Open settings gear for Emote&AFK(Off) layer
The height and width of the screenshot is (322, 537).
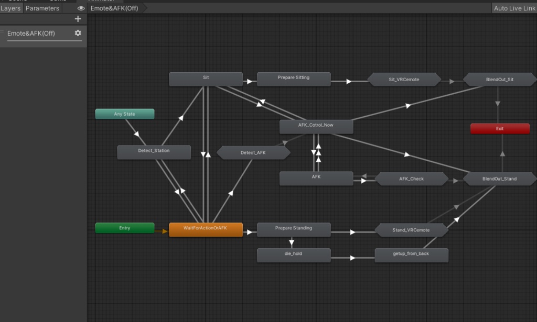click(x=78, y=33)
